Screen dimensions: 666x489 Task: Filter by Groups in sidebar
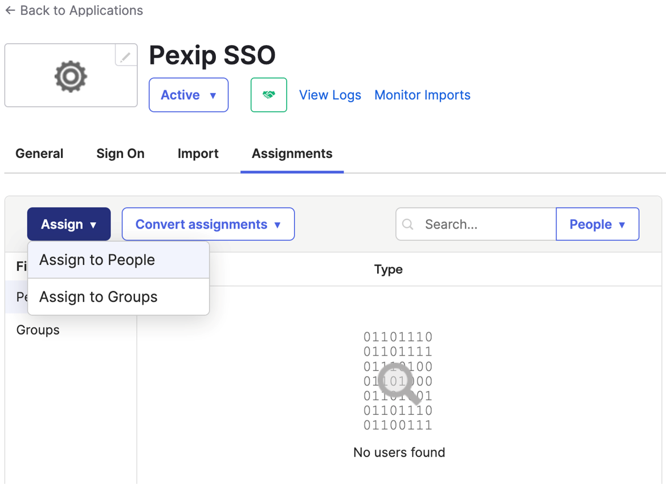(x=38, y=330)
